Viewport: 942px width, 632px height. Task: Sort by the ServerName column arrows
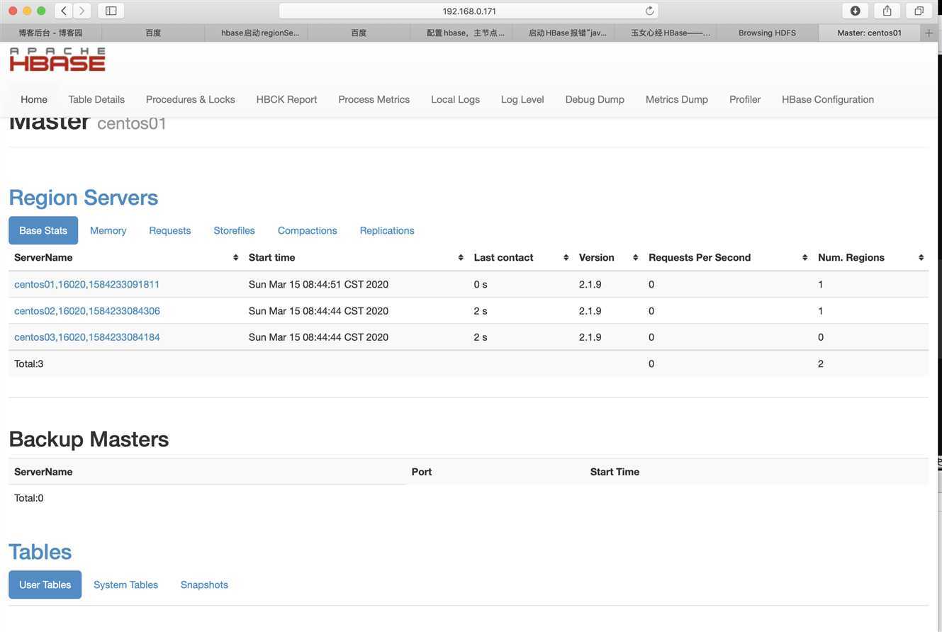[235, 258]
